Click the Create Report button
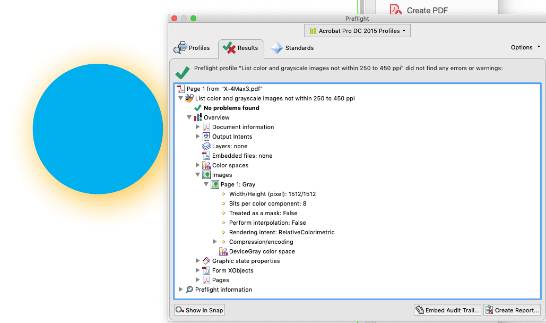Screen dimensions: 546x323 point(512,310)
